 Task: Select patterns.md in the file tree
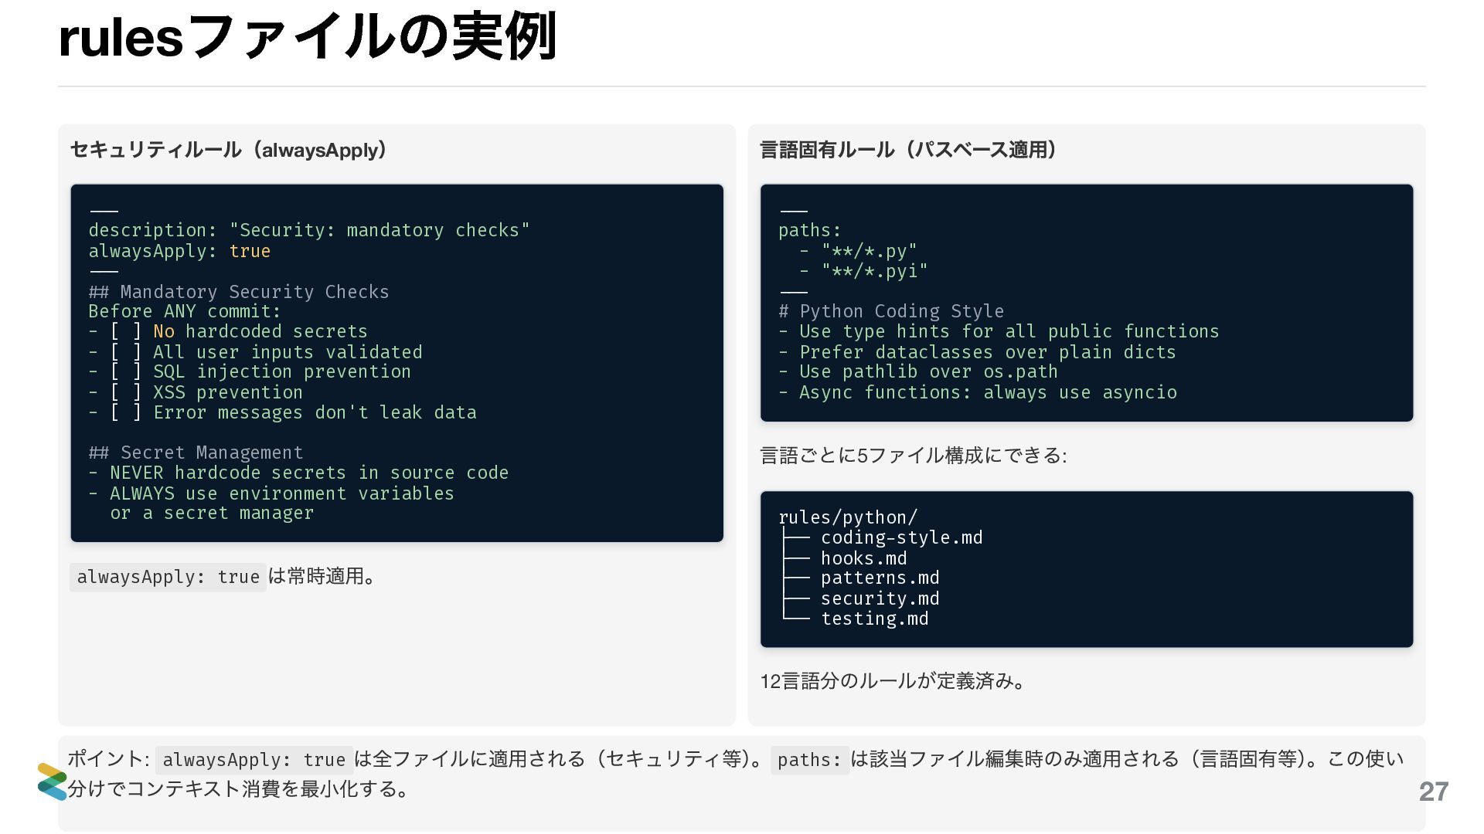tap(880, 578)
